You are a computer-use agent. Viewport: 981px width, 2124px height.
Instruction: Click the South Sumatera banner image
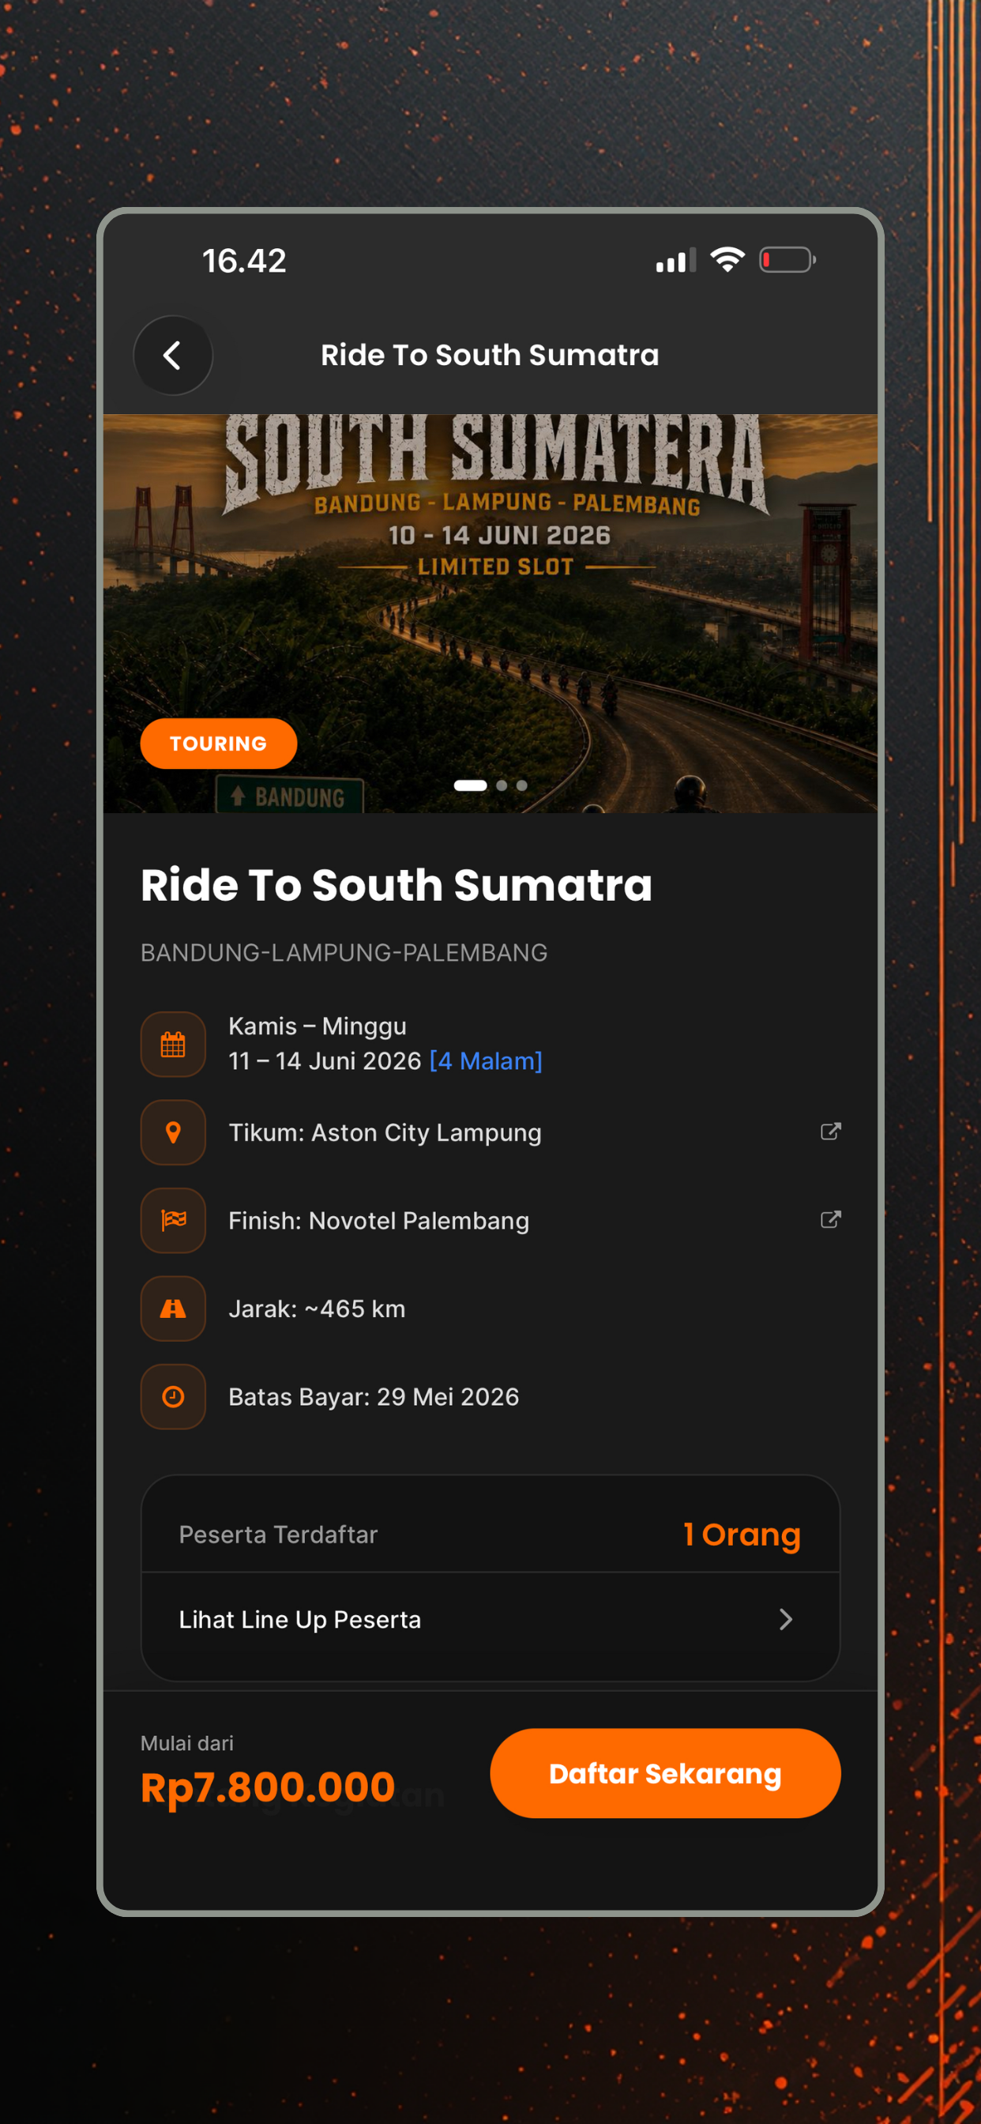pos(490,613)
